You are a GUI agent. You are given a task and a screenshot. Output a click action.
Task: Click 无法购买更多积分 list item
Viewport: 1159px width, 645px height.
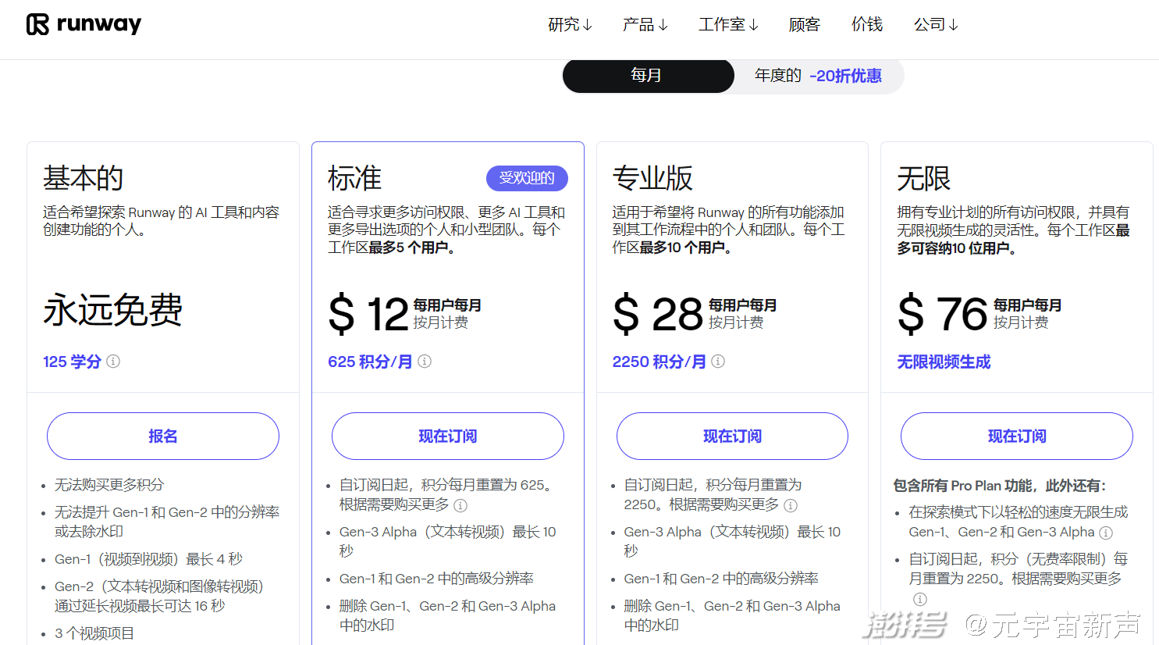pyautogui.click(x=109, y=485)
